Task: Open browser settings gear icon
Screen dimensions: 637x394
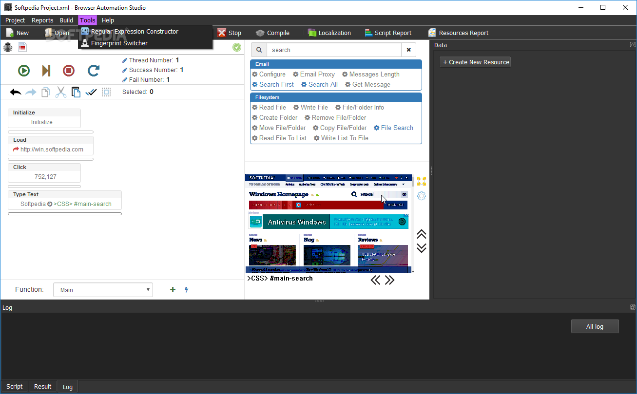Action: click(x=422, y=196)
